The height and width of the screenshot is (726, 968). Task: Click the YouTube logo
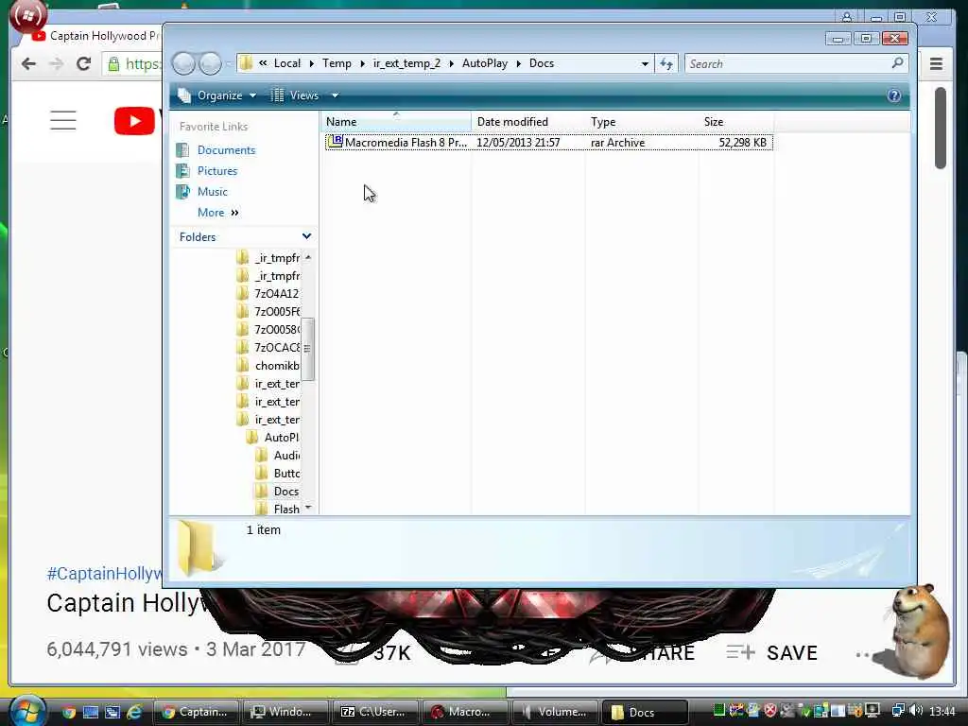(x=134, y=120)
